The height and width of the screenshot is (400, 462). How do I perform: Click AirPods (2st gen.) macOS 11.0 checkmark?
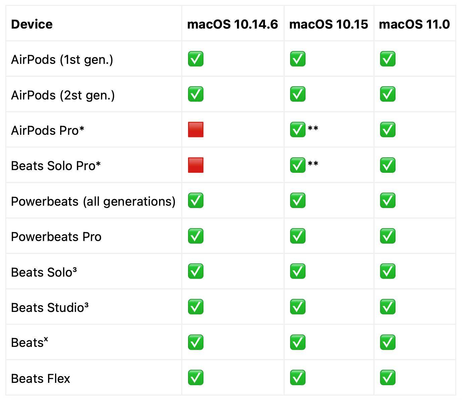(387, 94)
